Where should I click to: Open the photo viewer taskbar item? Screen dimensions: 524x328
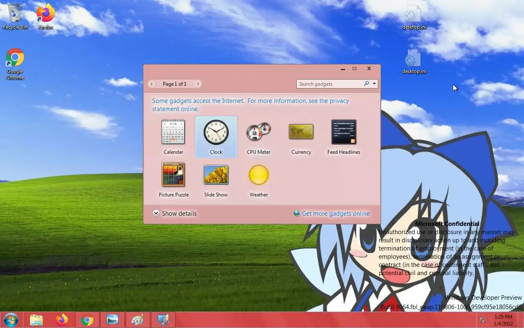click(112, 320)
